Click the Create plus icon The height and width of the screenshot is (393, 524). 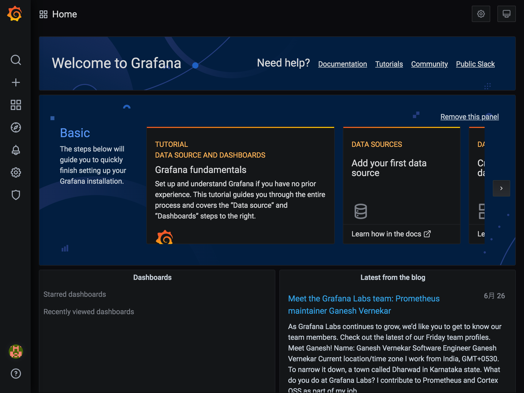(16, 82)
